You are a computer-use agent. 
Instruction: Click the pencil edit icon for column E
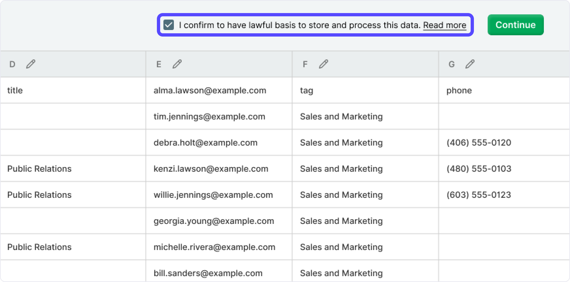[177, 64]
